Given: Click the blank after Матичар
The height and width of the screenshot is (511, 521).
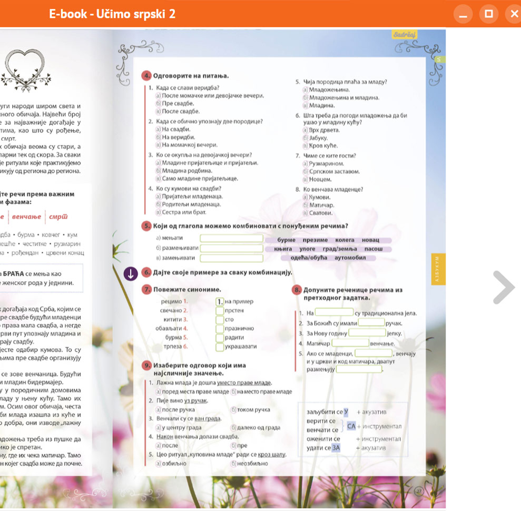Looking at the screenshot, I should click(x=350, y=343).
